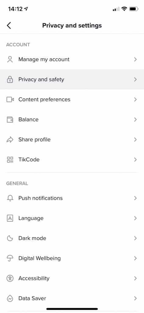This screenshot has height=313, width=144.
Task: Open the Content preferences menu item
Action: tap(72, 99)
